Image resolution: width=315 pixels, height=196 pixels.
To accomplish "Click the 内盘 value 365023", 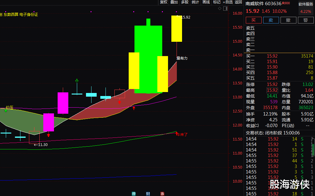I will 306,108.
